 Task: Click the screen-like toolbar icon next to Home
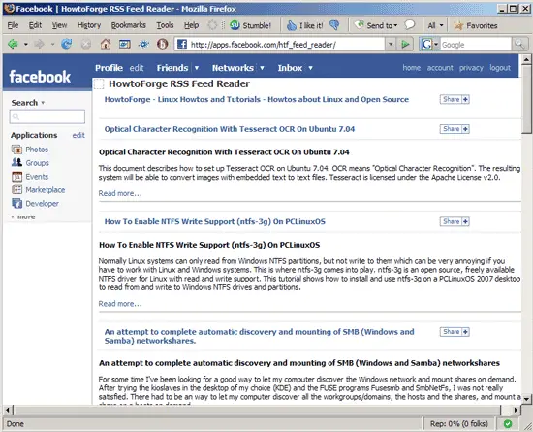coord(125,44)
